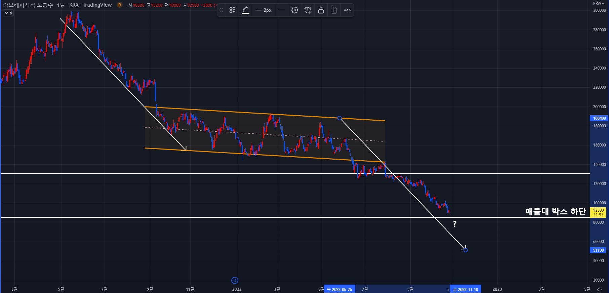Select the text annotation 매물대 박스 하단
Viewport: 609px width, 293px height.
tap(555, 211)
